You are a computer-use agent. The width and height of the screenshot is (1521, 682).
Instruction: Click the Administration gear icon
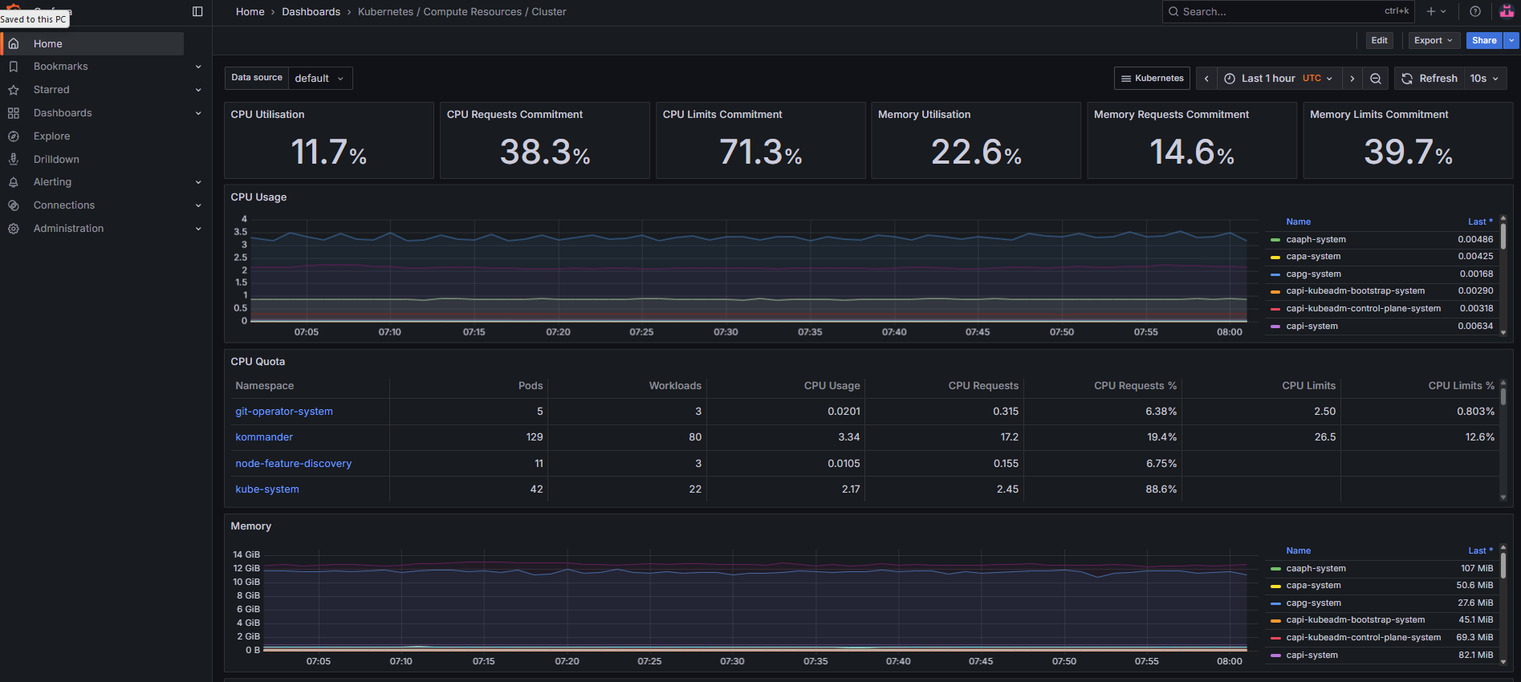point(14,229)
